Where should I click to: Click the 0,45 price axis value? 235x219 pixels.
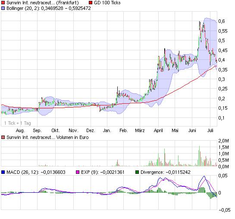pos(223,50)
